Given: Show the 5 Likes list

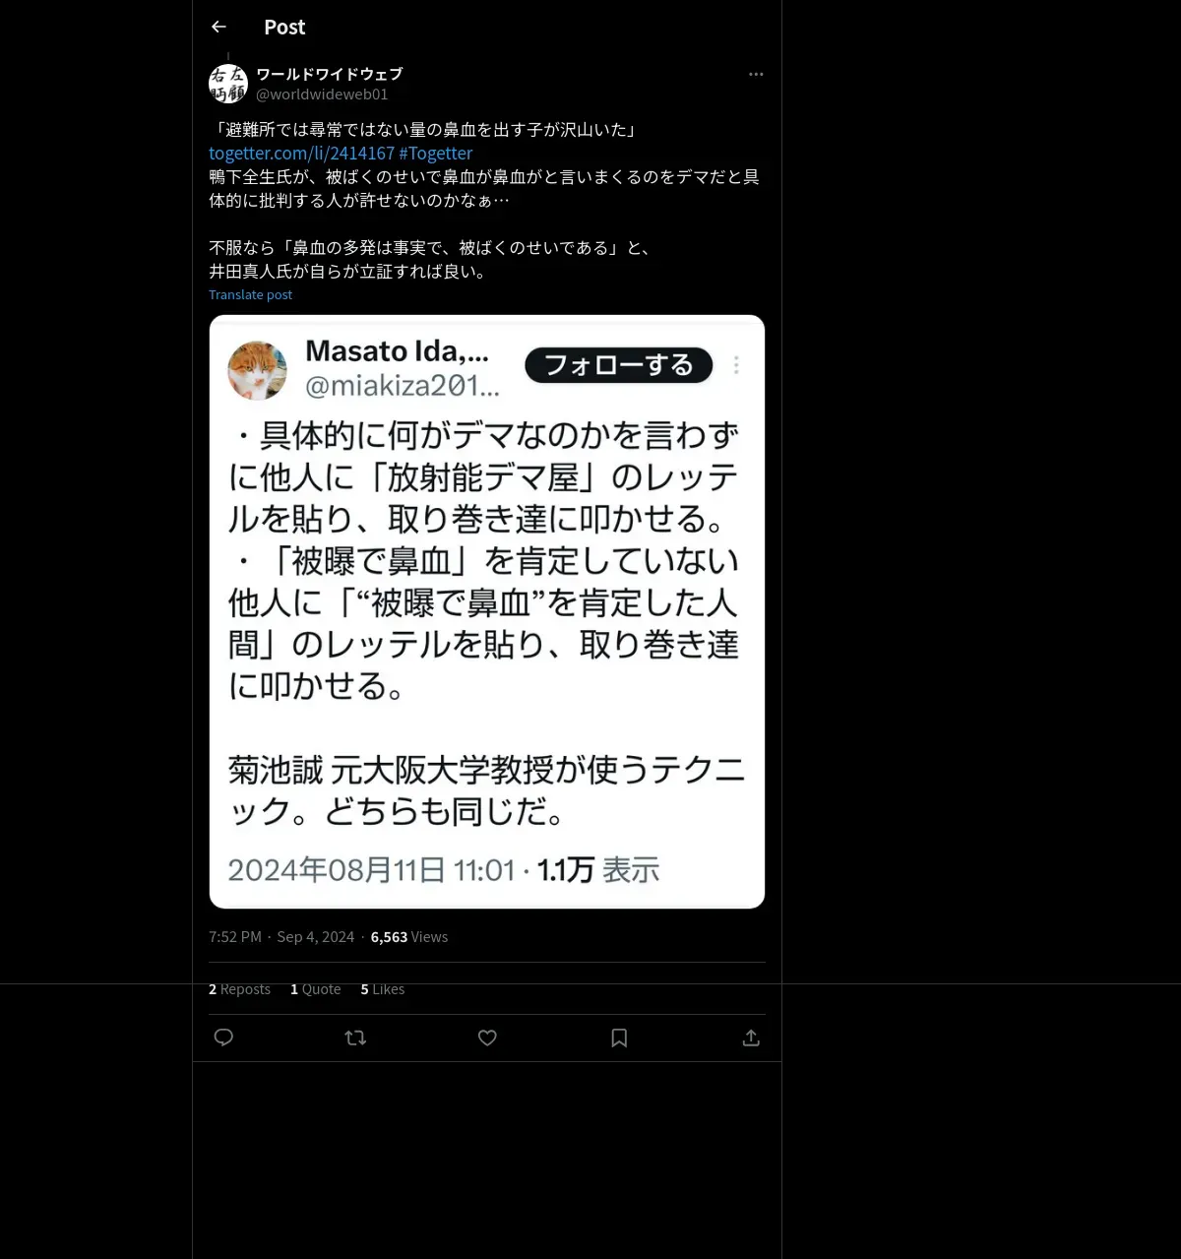Looking at the screenshot, I should (382, 989).
